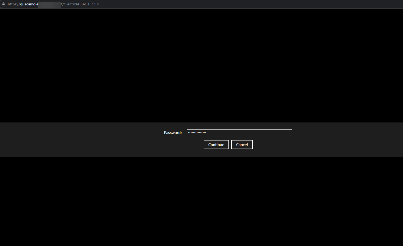Screen dimensions: 403x246
Task: Click gray prompt band left of Password label
Action: click(x=81, y=133)
